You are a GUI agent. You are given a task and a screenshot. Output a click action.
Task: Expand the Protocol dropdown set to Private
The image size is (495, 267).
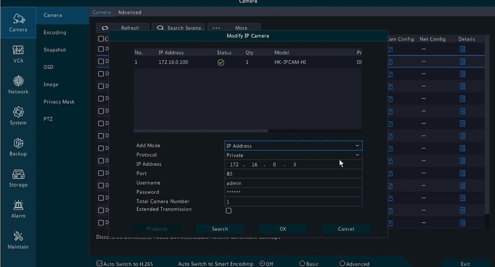coord(357,155)
